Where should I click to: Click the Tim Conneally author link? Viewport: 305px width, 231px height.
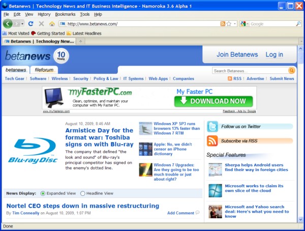tap(26, 213)
